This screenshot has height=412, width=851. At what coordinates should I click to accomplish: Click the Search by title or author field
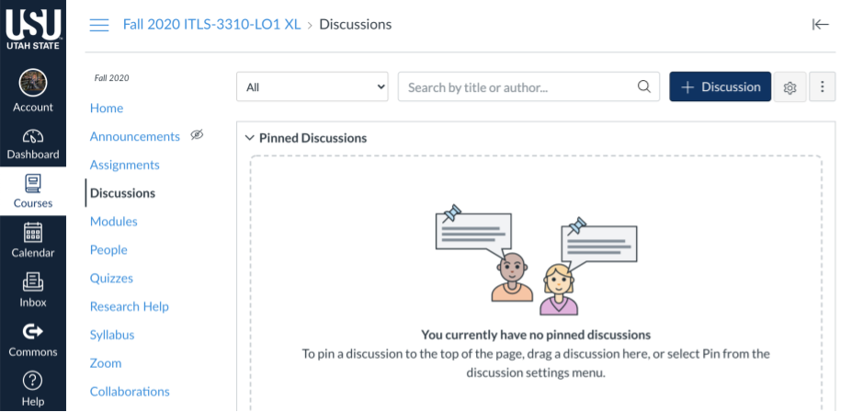(528, 86)
